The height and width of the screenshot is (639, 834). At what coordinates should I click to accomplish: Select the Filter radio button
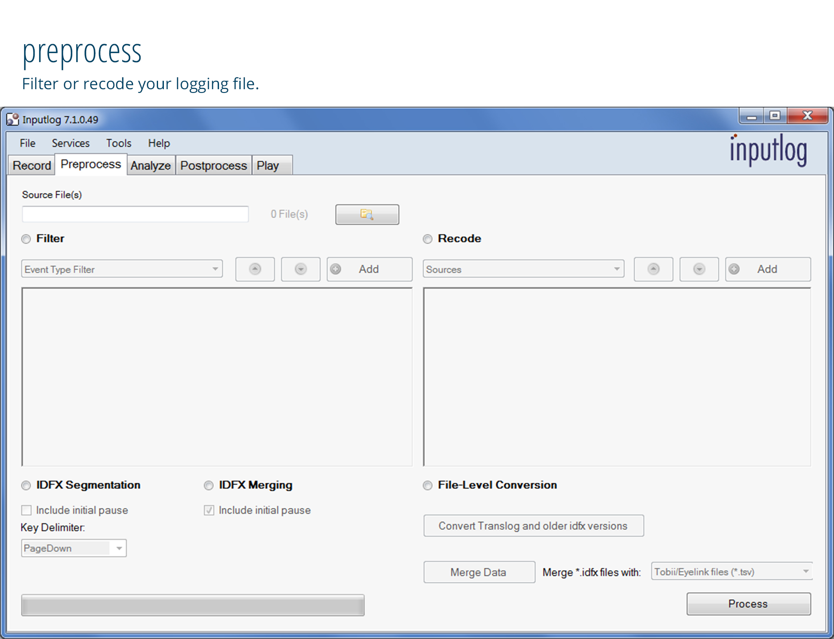[x=26, y=239]
